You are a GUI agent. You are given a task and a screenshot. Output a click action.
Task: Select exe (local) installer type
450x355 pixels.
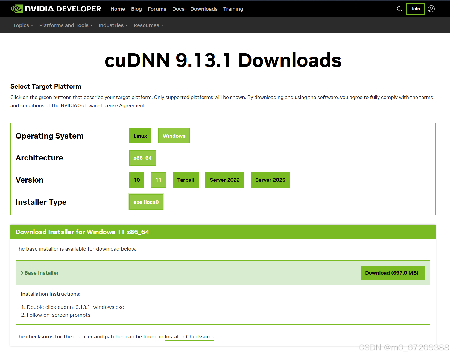click(x=146, y=202)
